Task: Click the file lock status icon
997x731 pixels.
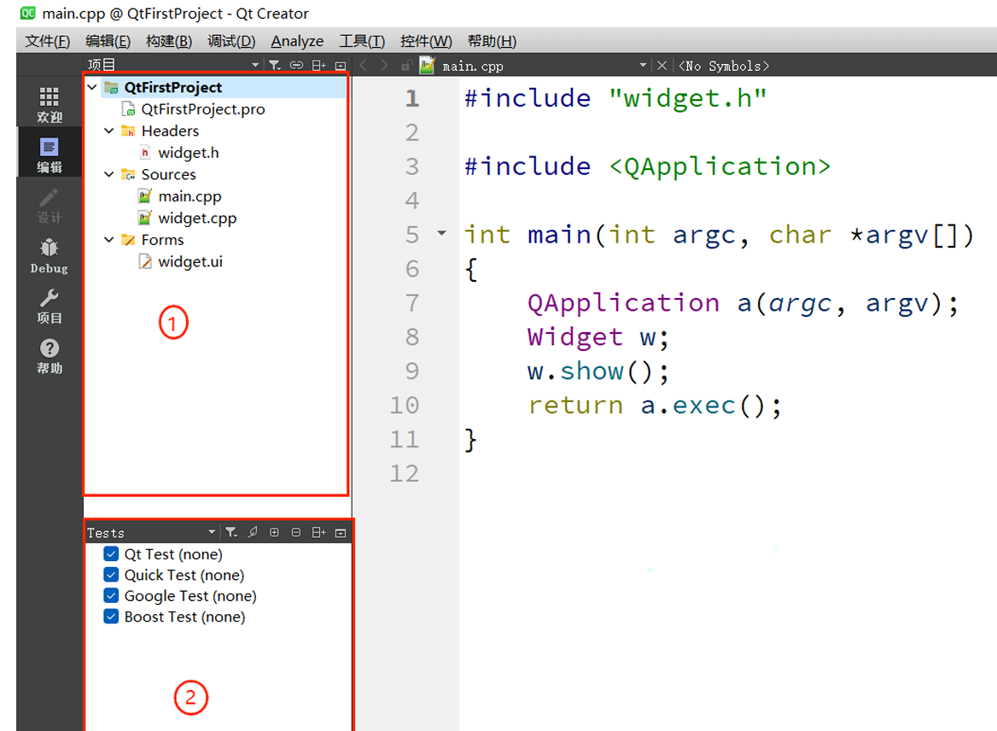Action: pyautogui.click(x=406, y=65)
